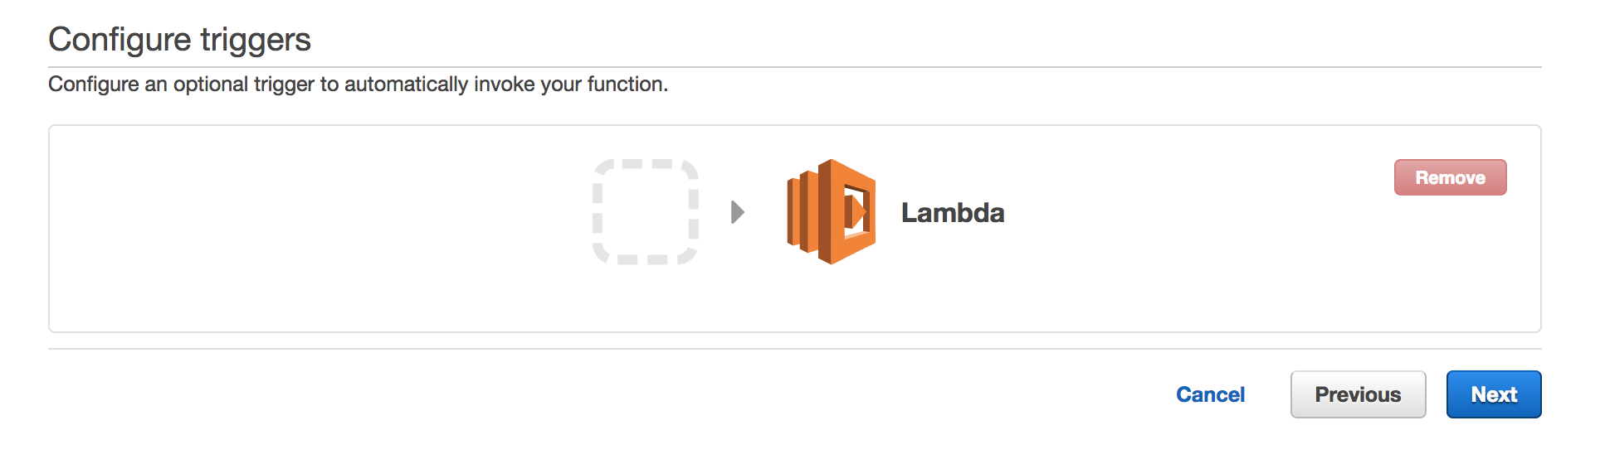The height and width of the screenshot is (464, 1605).
Task: Click the word 'triggers' in the page title
Action: pyautogui.click(x=256, y=41)
